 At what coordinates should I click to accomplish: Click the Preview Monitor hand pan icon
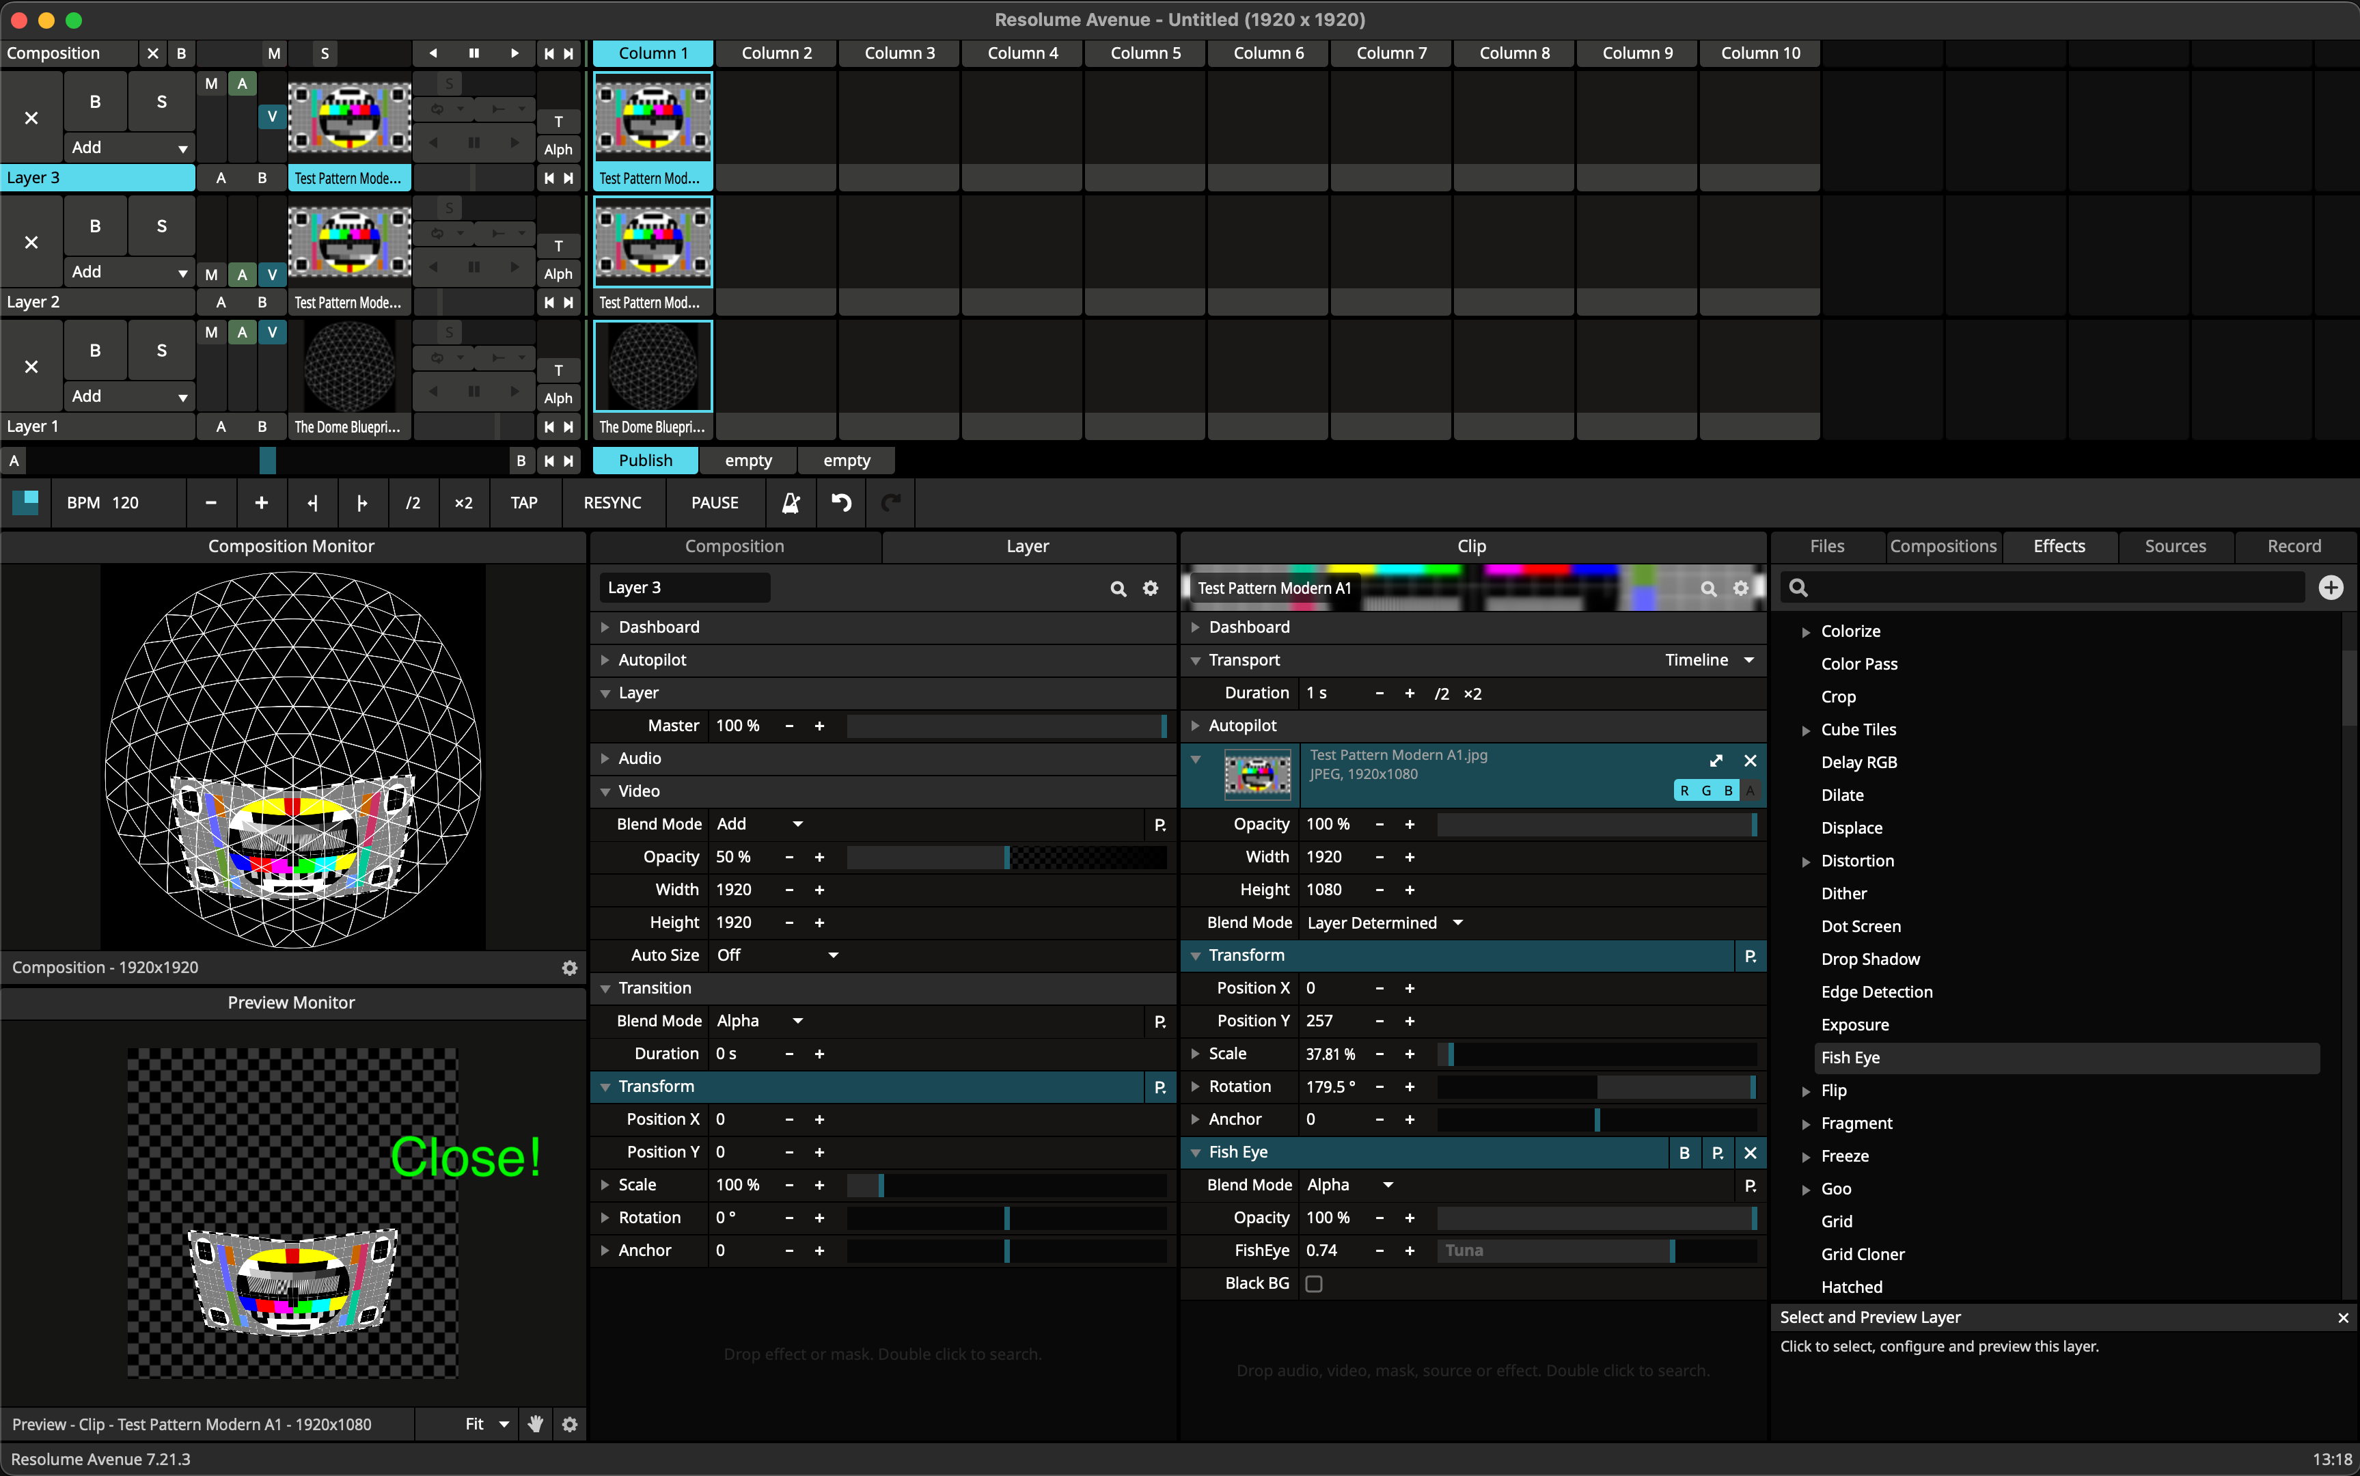coord(535,1424)
